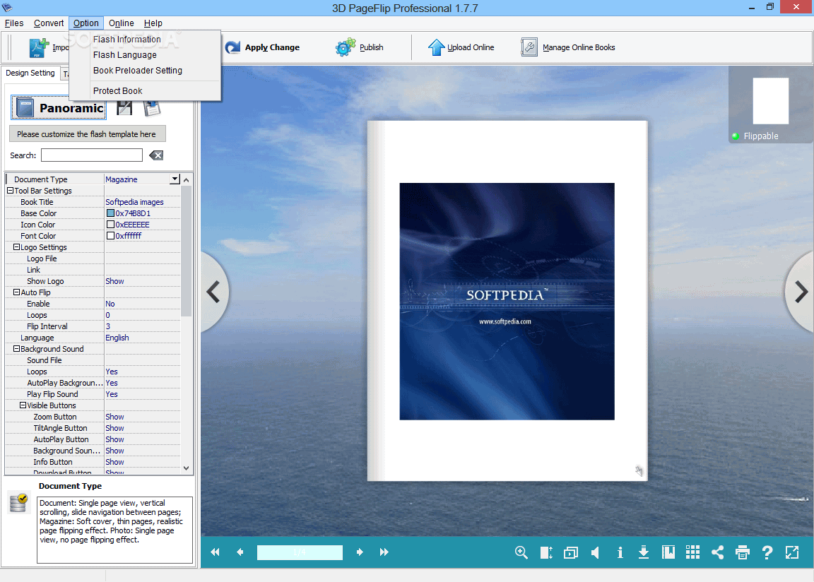Select the Panoramic template button
The image size is (814, 582).
click(x=59, y=108)
